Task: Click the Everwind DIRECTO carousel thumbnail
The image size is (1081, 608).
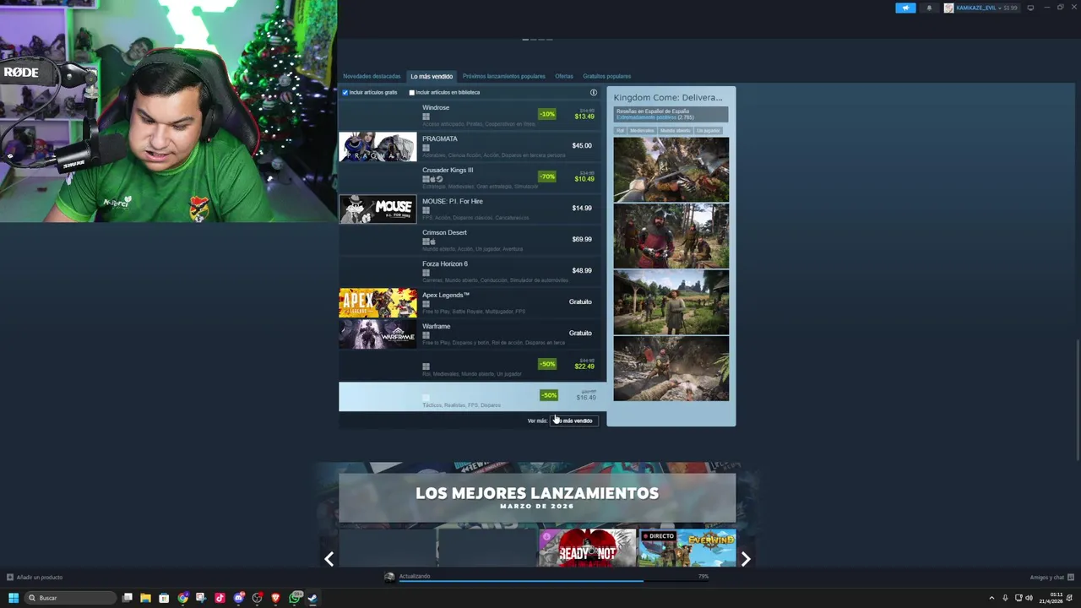Action: click(687, 548)
